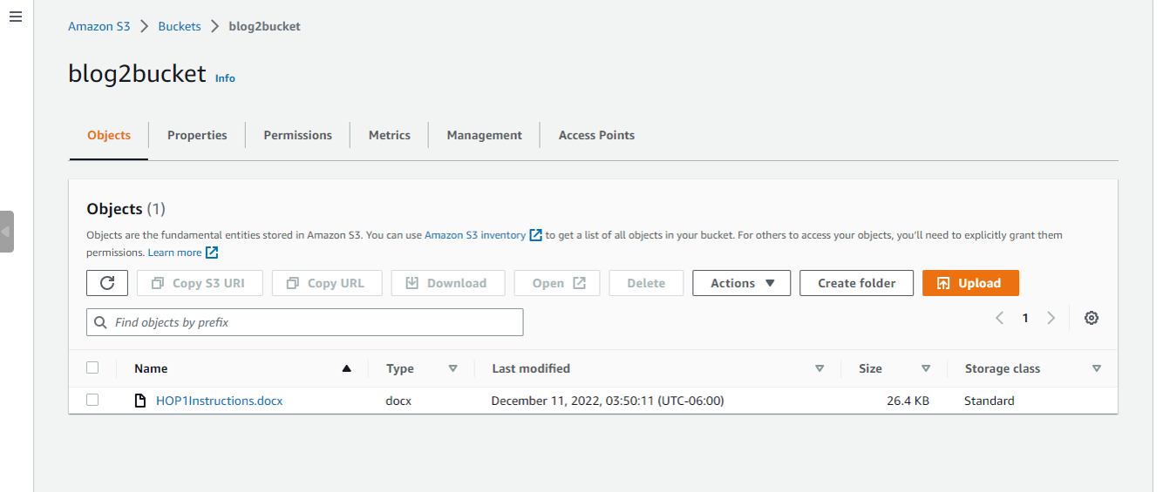Screen dimensions: 1163x492
Task: Click the Download button
Action: coord(448,283)
